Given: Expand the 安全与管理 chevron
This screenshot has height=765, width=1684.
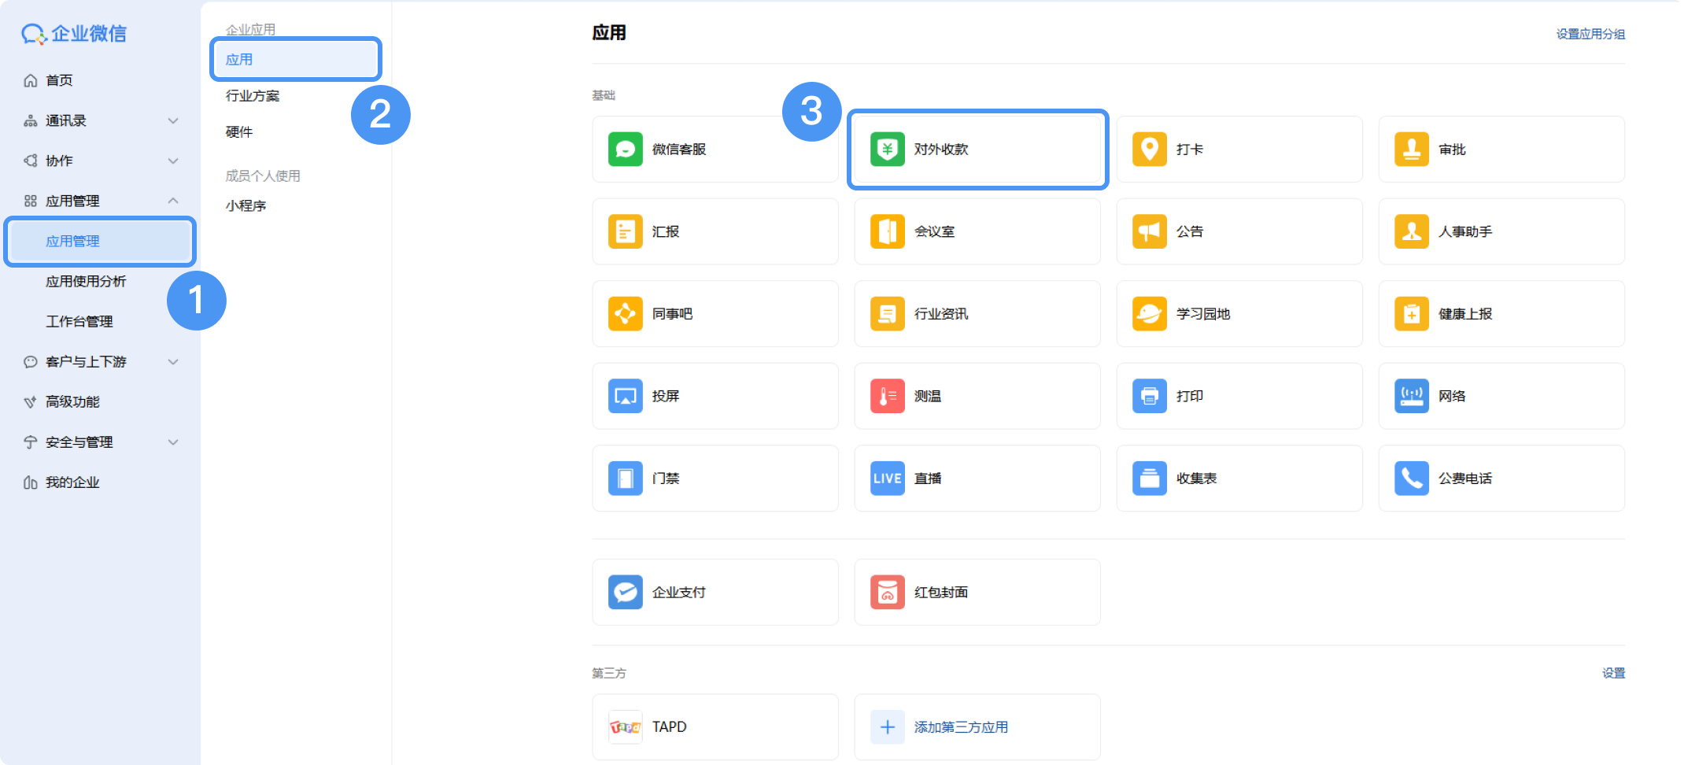Looking at the screenshot, I should [x=173, y=442].
